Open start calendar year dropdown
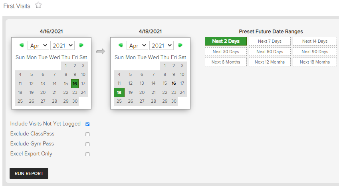The image size is (339, 187). click(x=62, y=46)
